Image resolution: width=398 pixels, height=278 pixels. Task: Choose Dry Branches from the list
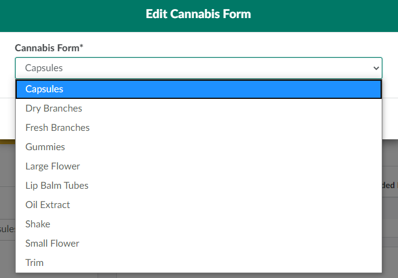click(54, 109)
